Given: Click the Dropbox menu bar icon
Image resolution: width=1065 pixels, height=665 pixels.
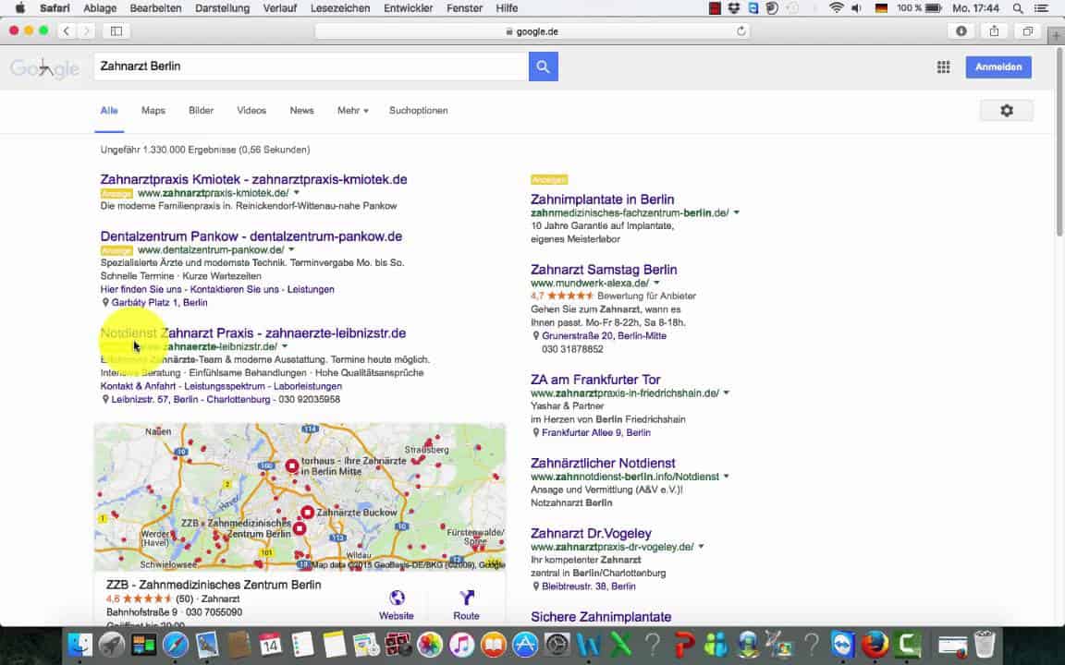Looking at the screenshot, I should point(733,8).
